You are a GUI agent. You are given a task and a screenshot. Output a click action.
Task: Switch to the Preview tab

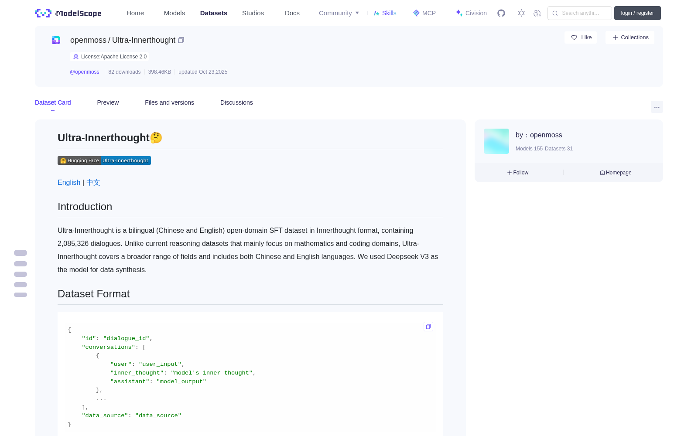pyautogui.click(x=108, y=102)
